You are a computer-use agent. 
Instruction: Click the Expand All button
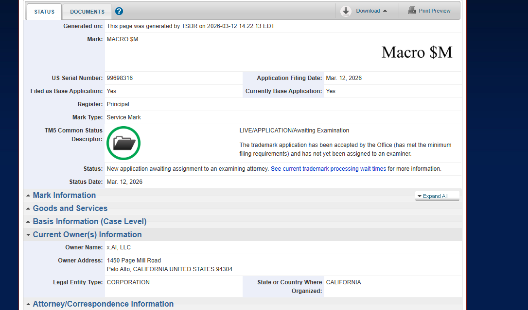click(437, 196)
